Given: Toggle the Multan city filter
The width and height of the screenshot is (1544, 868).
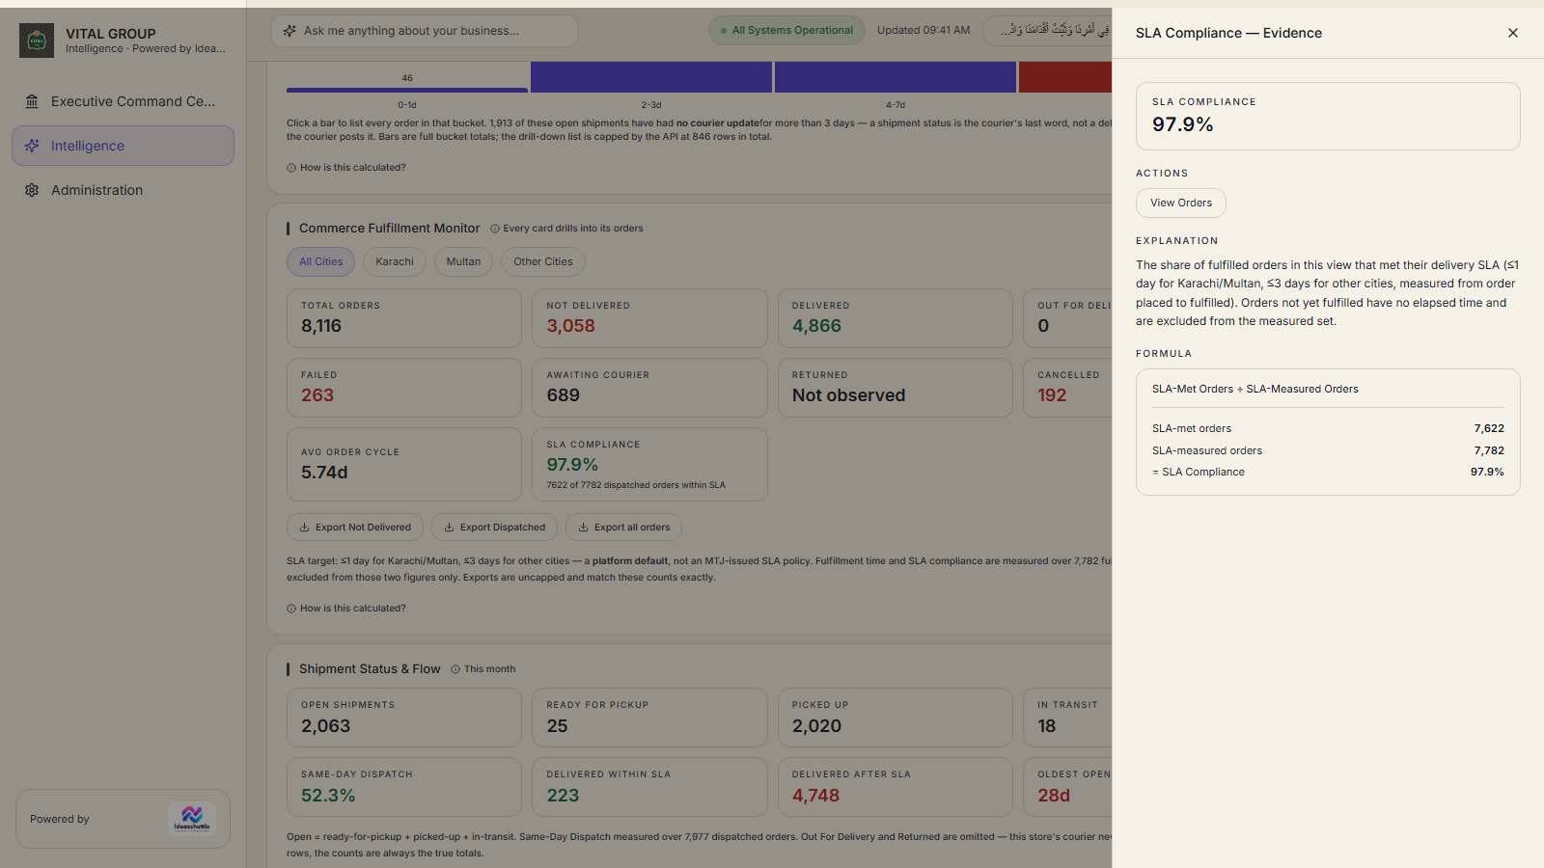Looking at the screenshot, I should (463, 261).
